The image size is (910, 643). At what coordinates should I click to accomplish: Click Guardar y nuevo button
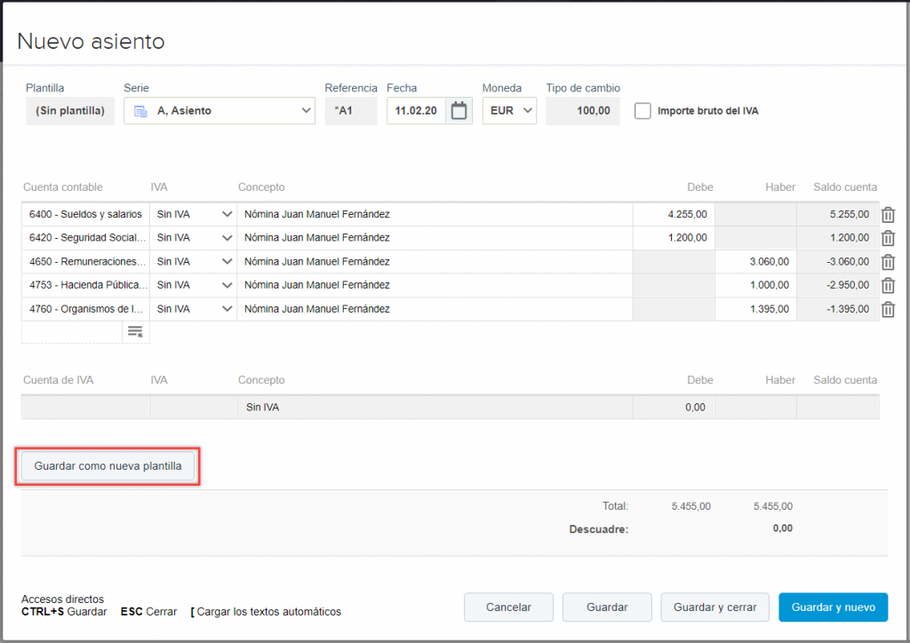tap(834, 607)
